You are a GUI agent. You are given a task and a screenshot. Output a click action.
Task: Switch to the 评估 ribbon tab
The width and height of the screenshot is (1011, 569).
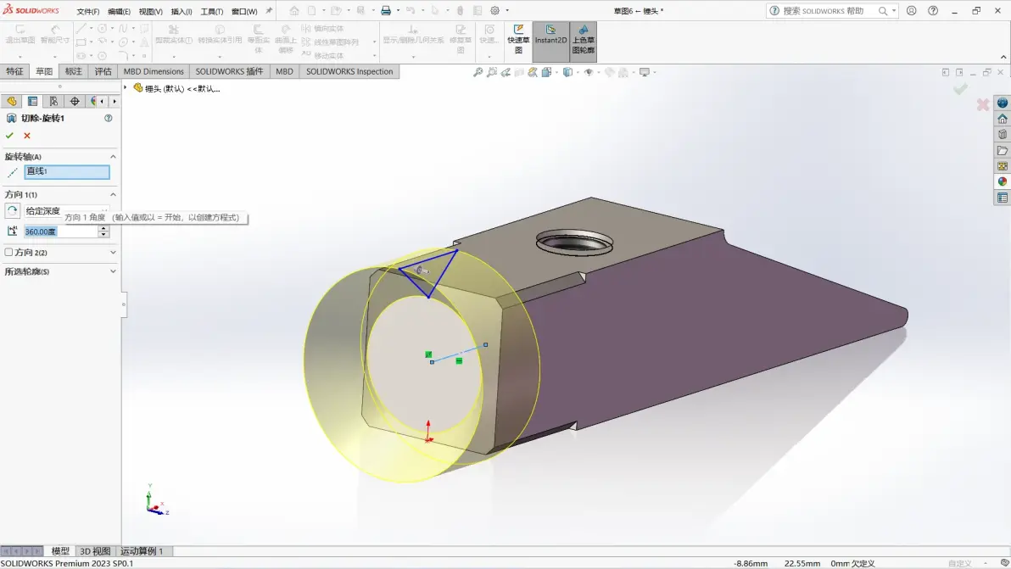(103, 71)
